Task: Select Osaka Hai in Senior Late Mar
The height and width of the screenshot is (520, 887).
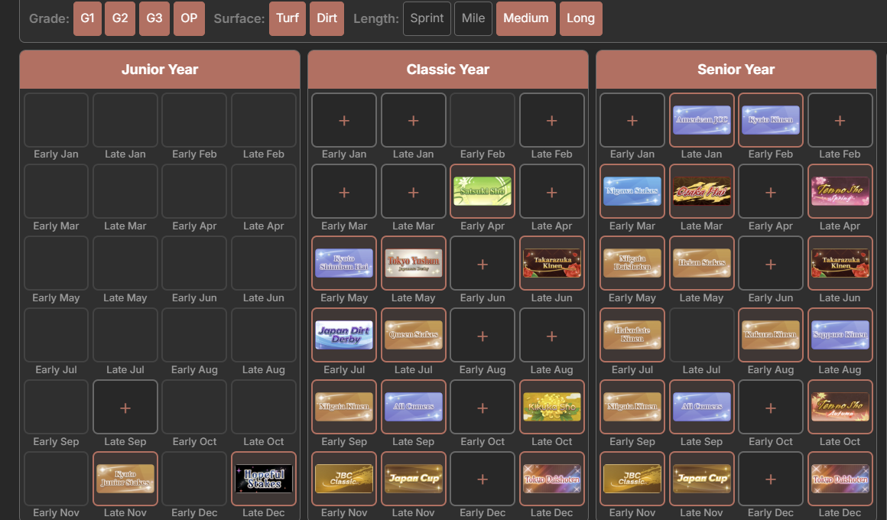Action: tap(701, 191)
